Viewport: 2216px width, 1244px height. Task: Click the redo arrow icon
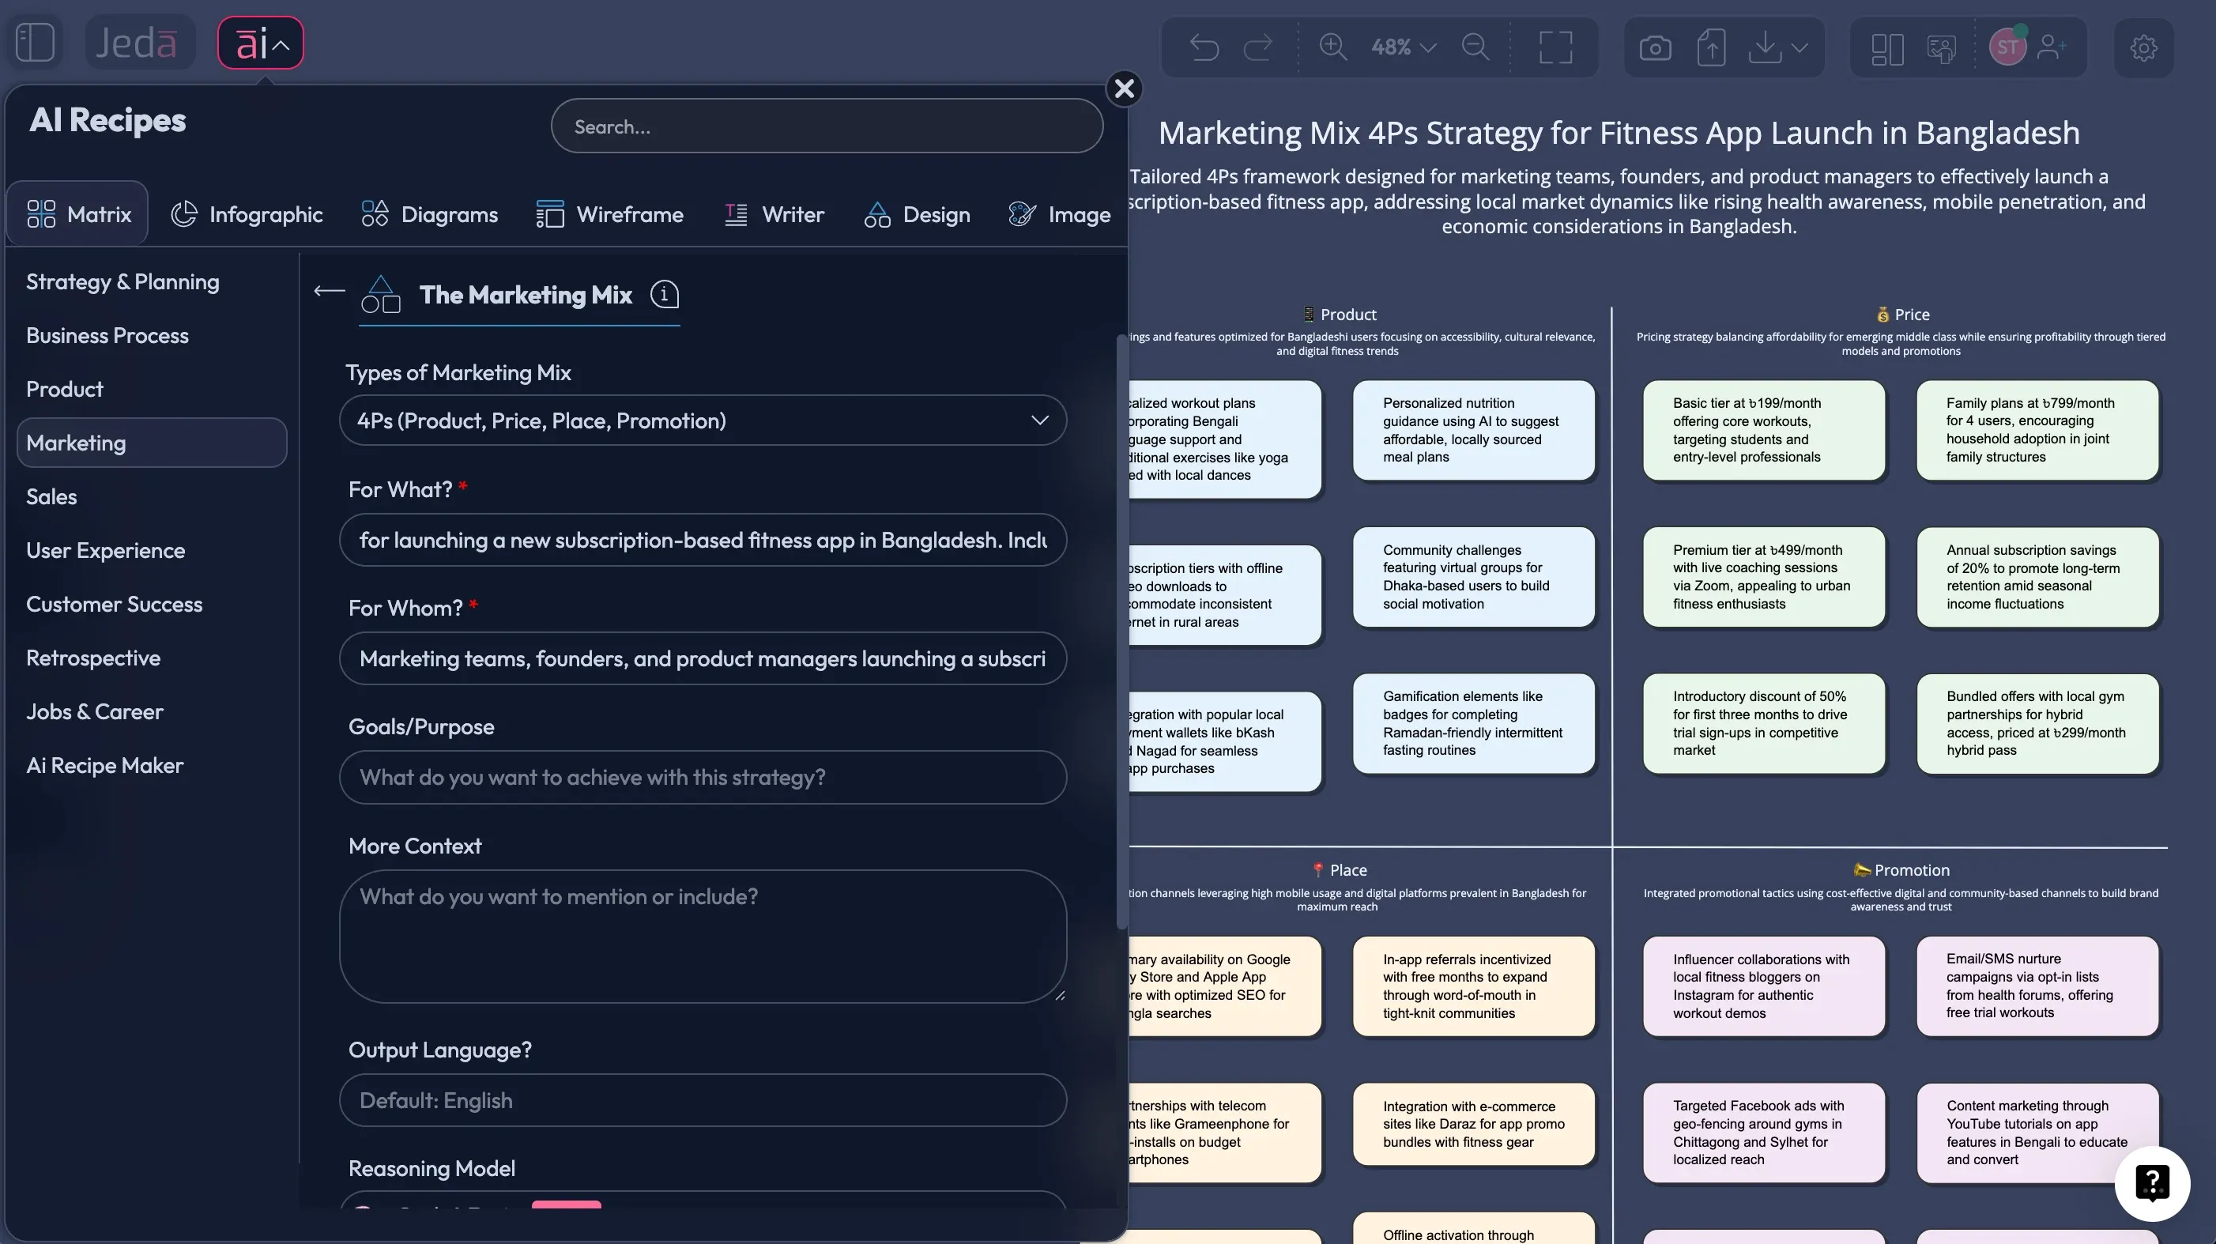[x=1258, y=47]
